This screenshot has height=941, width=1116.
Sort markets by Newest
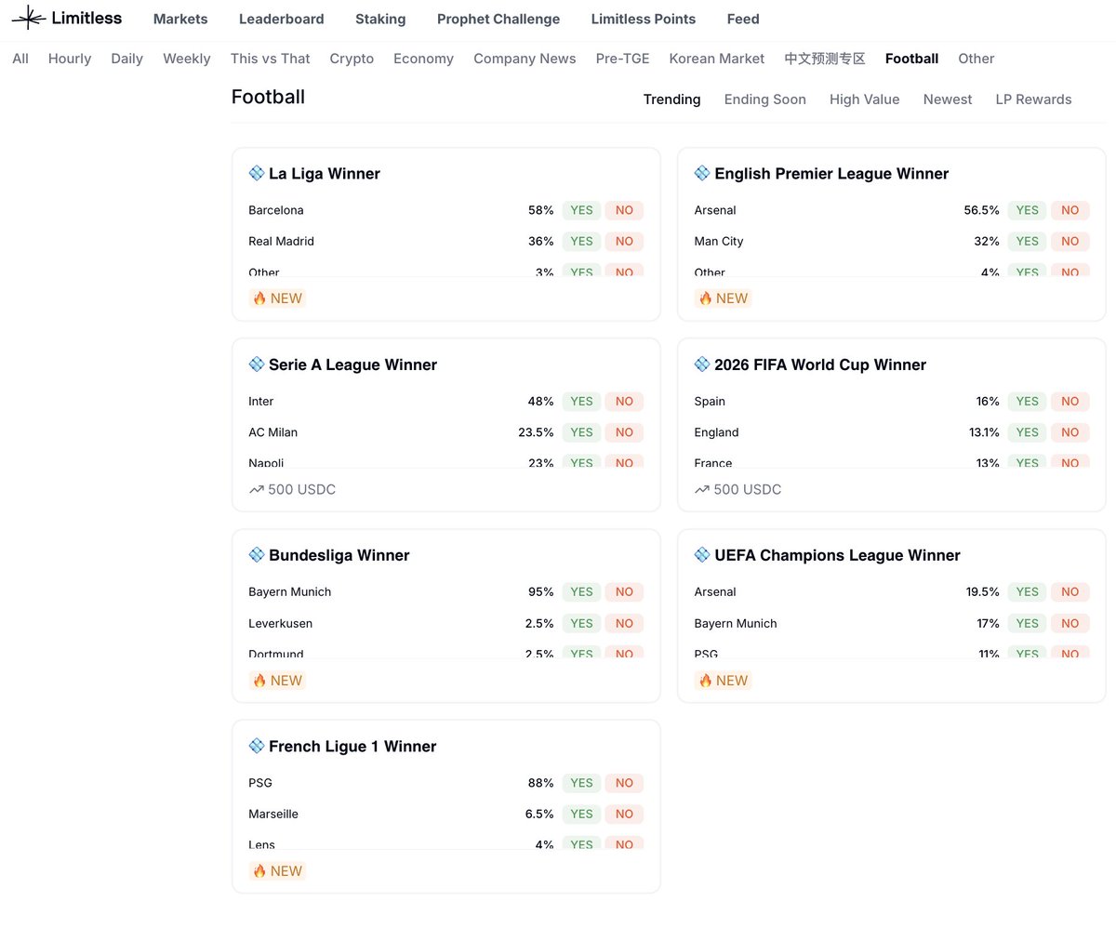948,99
